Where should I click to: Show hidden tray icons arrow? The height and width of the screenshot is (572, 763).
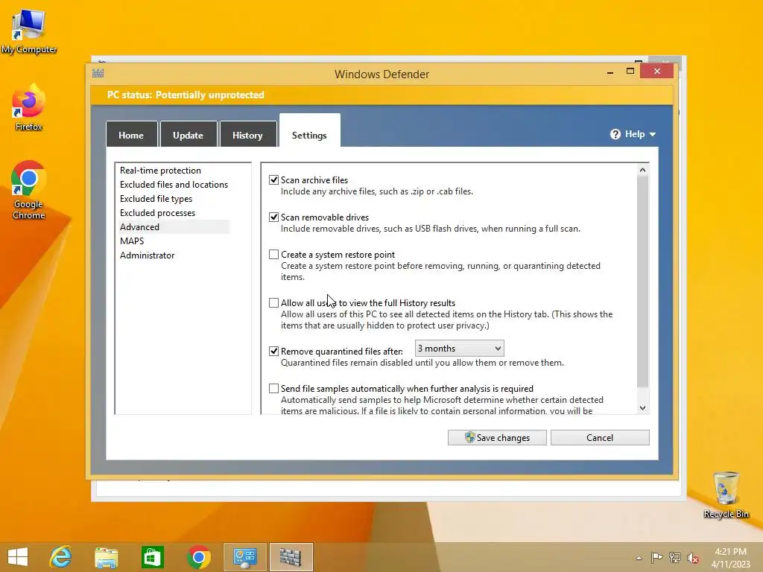[639, 558]
